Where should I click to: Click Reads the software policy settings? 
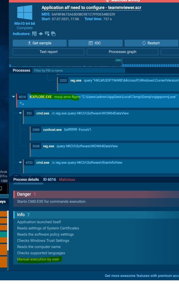click(46, 234)
